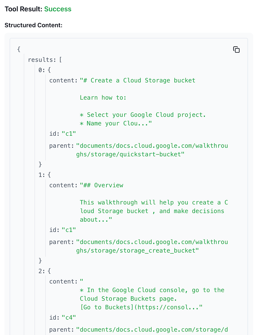Click the id key in item 1
257x335 pixels.
tap(54, 230)
